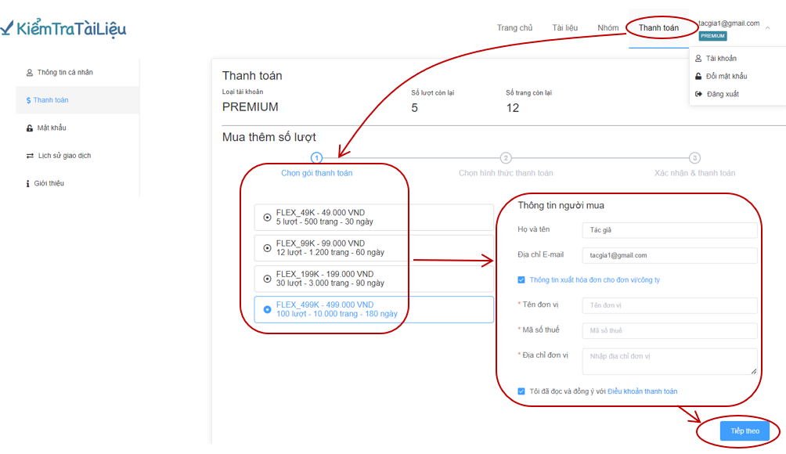Select the FLEX_199K package radio button
Image resolution: width=786 pixels, height=454 pixels.
[267, 279]
